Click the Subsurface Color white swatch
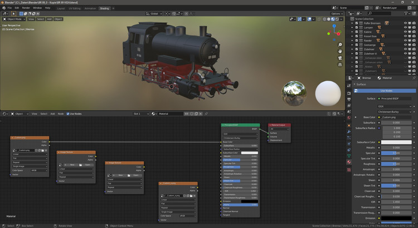This screenshot has height=228, width=418. tap(396, 142)
